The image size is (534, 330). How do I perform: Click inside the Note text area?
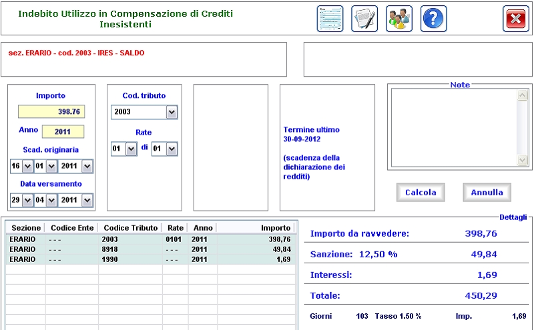[x=454, y=127]
